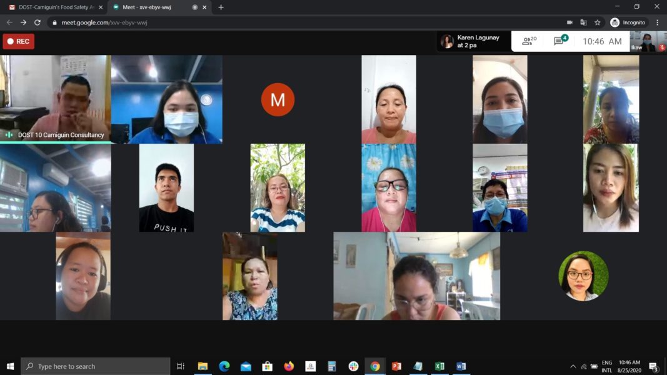Screen dimensions: 667x375
Task: Select your own 'Ikaw' self-view thumbnail
Action: 648,42
